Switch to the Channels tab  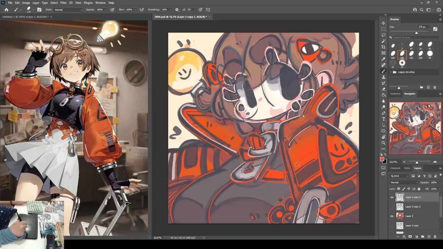[395, 168]
